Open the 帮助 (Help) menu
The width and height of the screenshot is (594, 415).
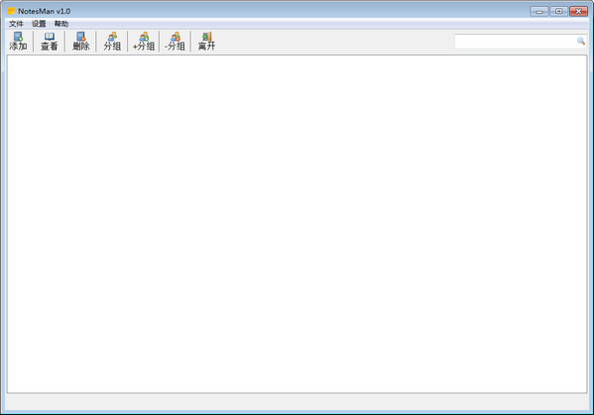[61, 24]
